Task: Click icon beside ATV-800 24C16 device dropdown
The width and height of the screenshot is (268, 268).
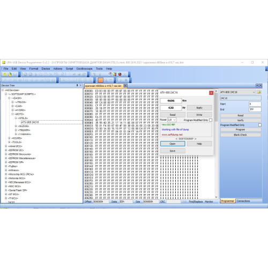Action: click(x=259, y=92)
